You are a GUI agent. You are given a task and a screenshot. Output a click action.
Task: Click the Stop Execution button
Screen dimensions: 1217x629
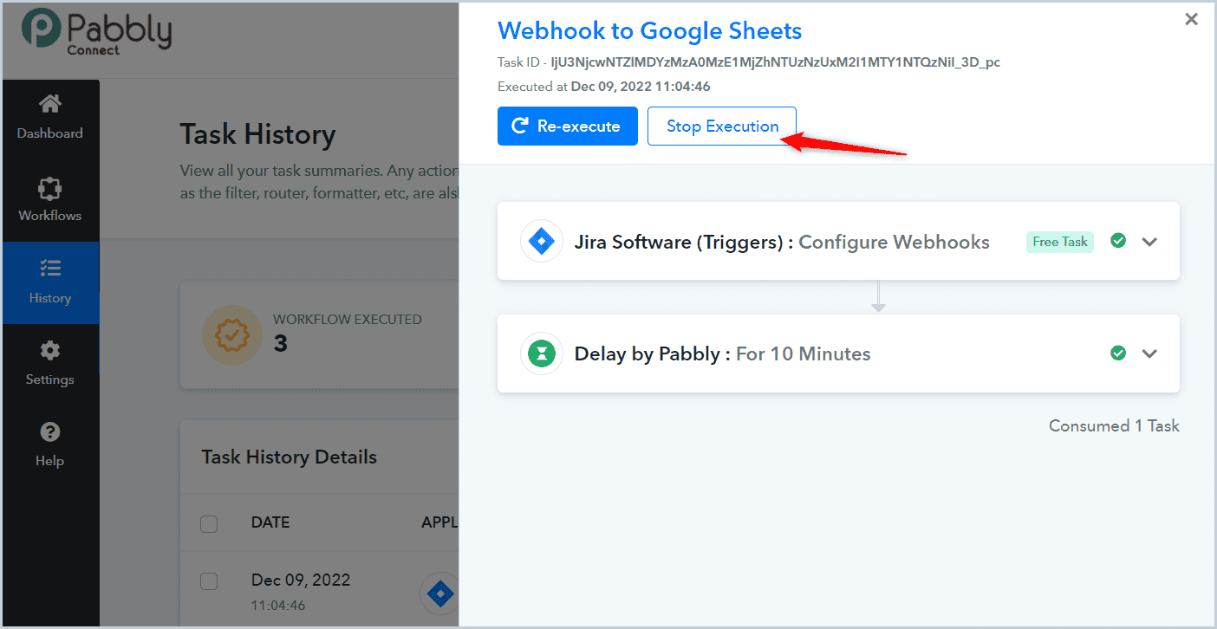722,126
